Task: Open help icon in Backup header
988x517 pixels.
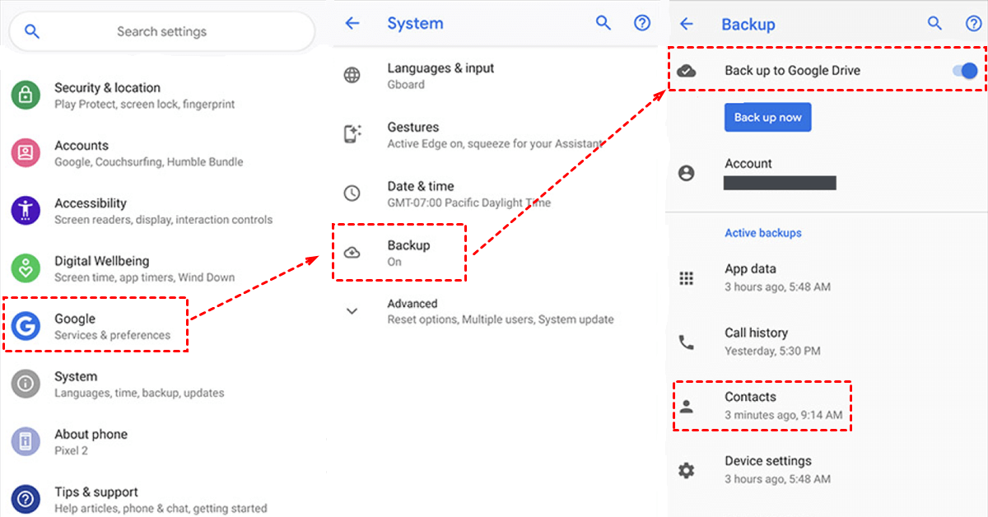Action: click(973, 24)
